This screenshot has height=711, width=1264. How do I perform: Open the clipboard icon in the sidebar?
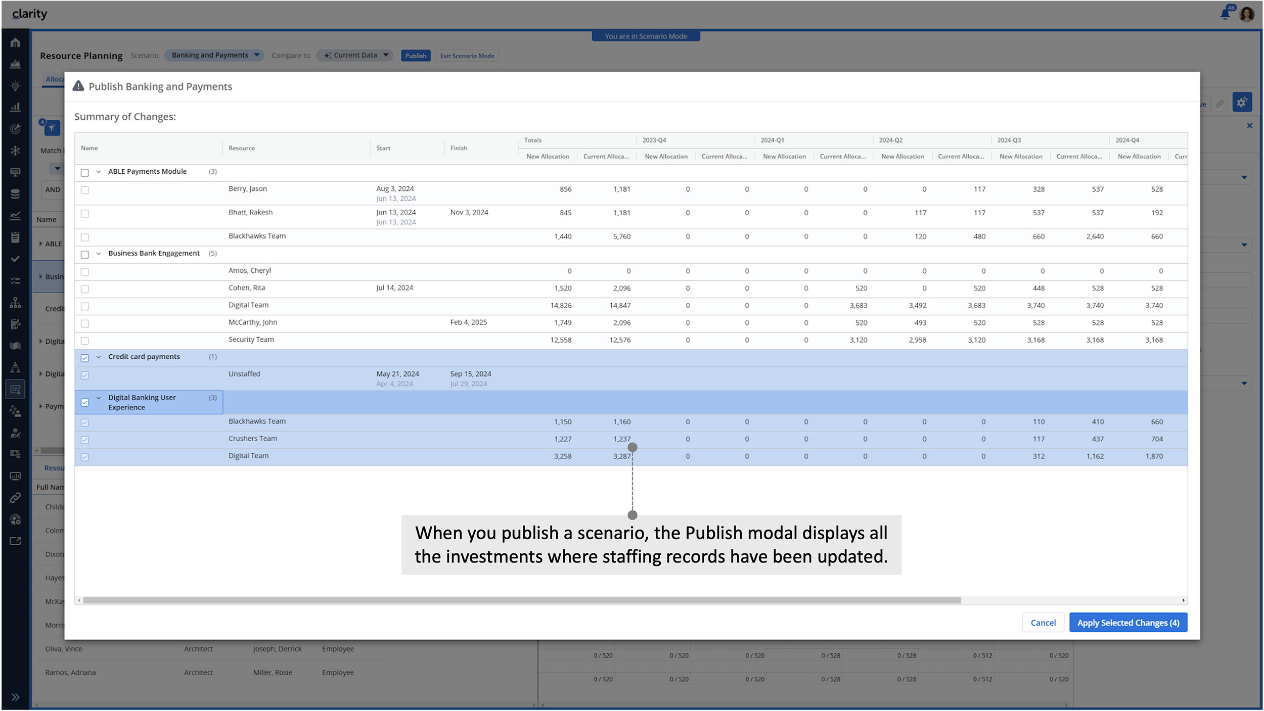[x=15, y=238]
